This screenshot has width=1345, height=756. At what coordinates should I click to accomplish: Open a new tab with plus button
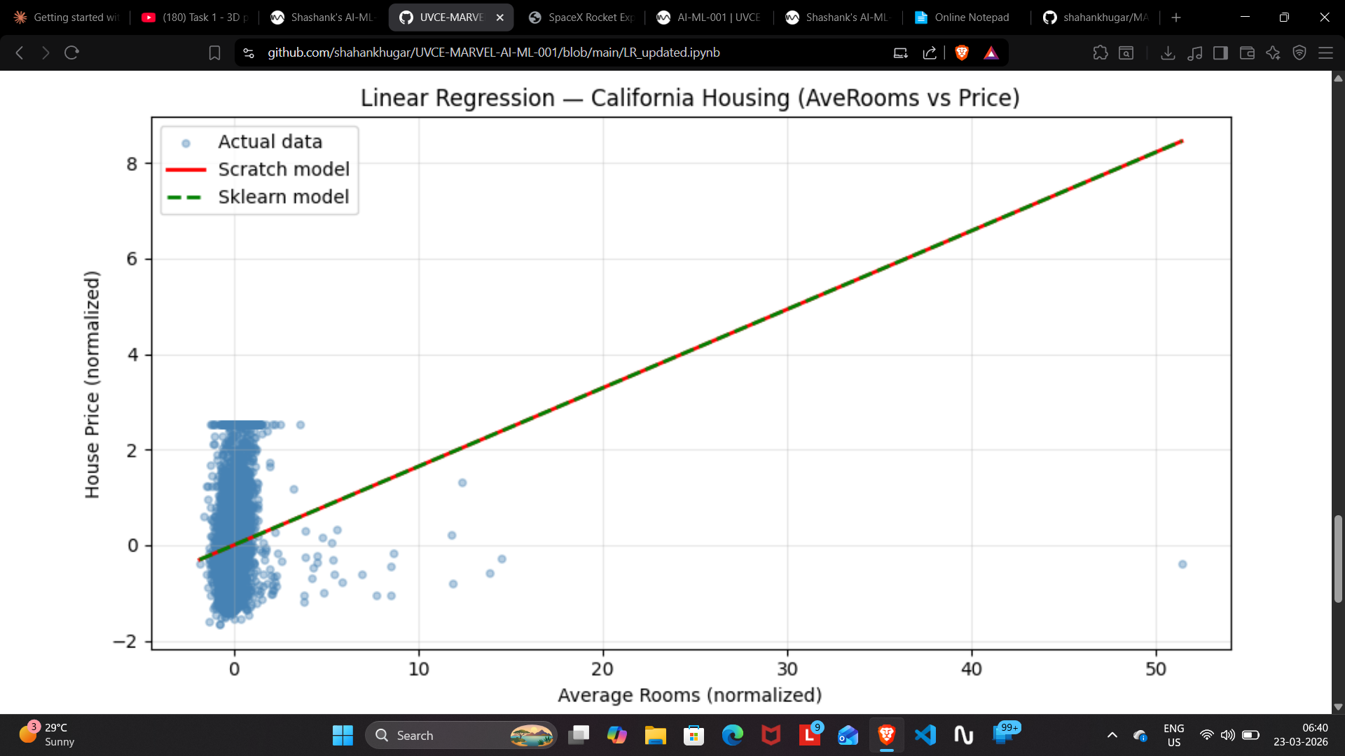point(1176,17)
